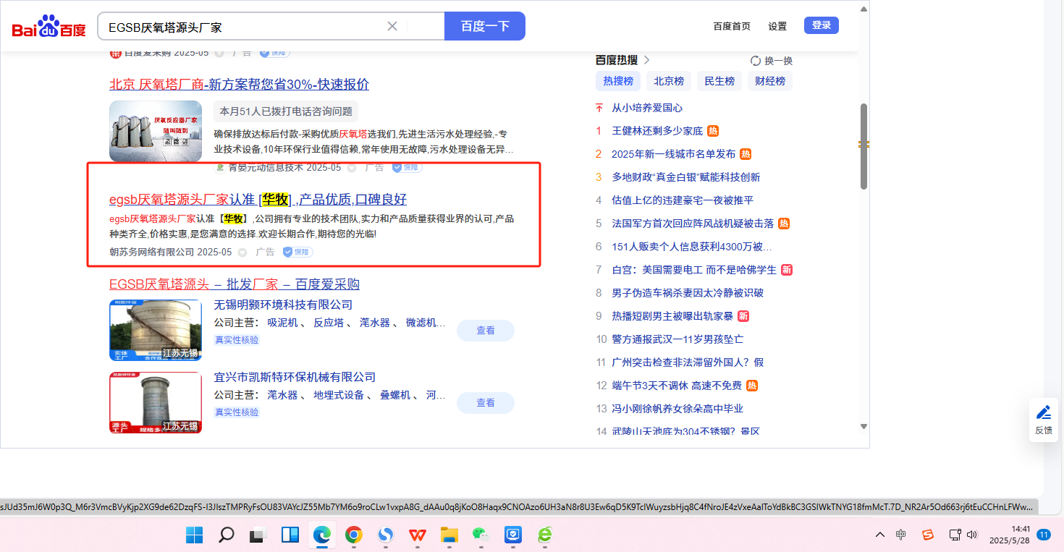Click the 无锡明颢环境科技 product thumbnail image
The height and width of the screenshot is (552, 1064).
point(156,330)
